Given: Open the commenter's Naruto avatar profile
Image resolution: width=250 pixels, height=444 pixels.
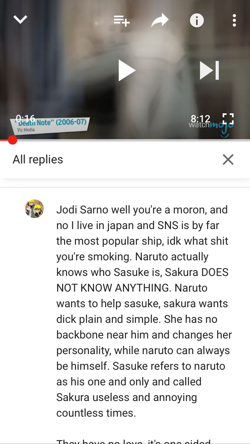Looking at the screenshot, I should point(34,209).
